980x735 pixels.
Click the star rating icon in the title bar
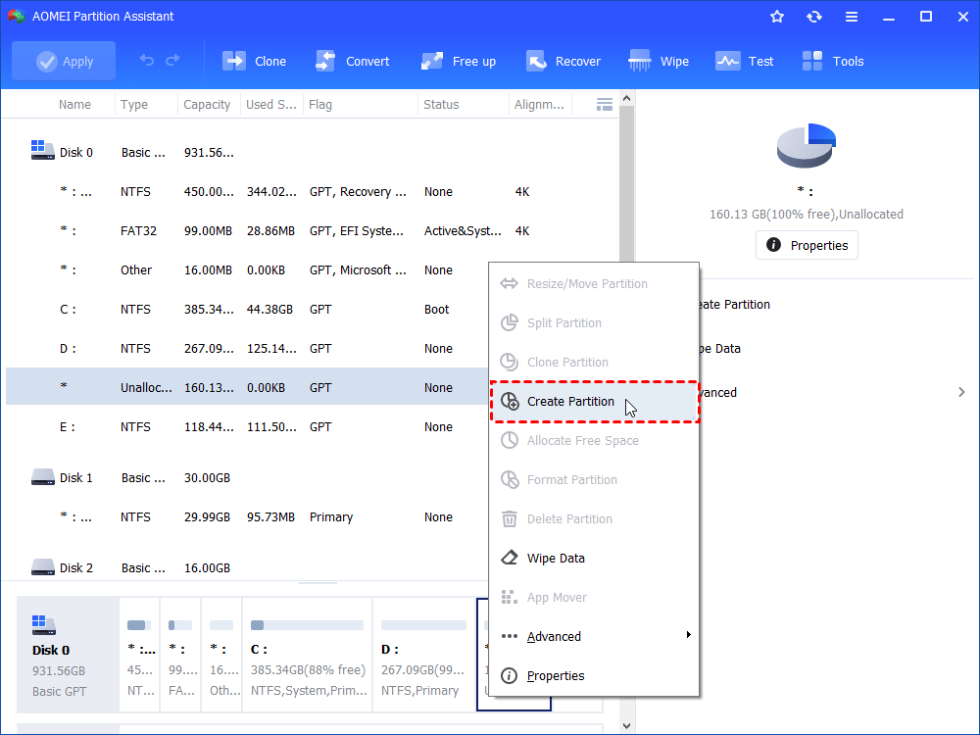click(777, 16)
